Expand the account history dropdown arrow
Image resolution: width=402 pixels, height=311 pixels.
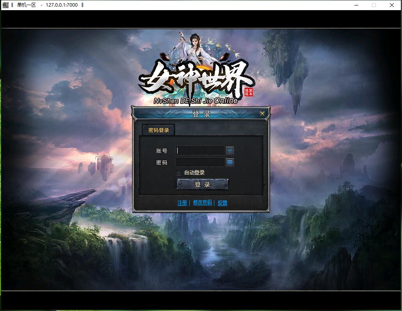[x=230, y=151]
